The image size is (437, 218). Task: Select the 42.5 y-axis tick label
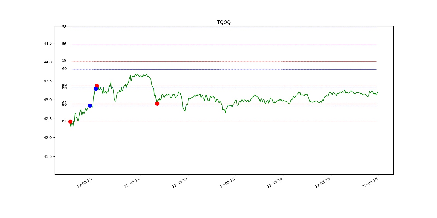tap(48, 119)
